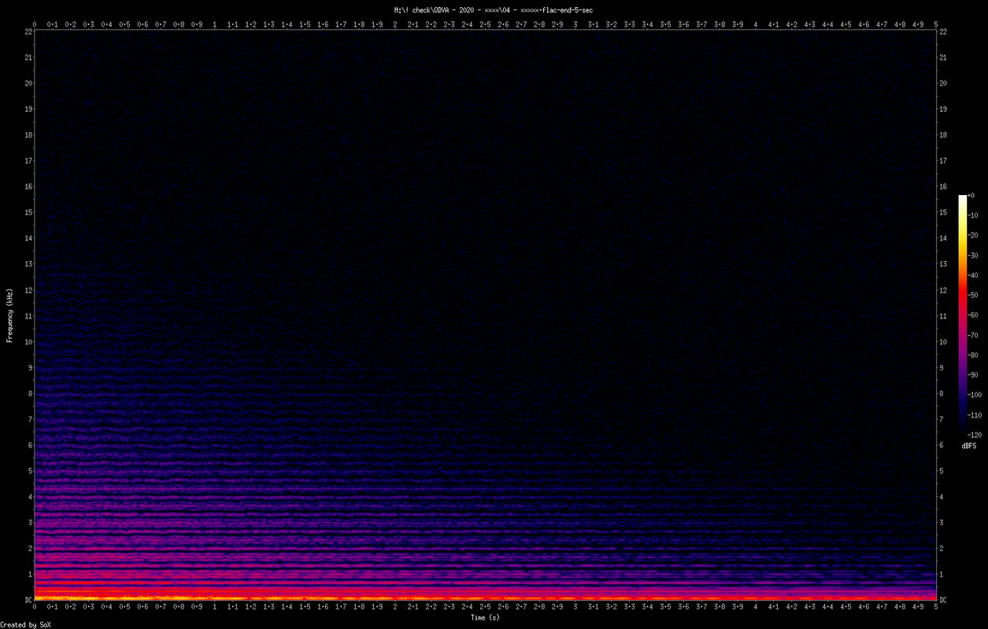
Task: Click the 'DC' label on the right frequency axis
Action: point(943,600)
